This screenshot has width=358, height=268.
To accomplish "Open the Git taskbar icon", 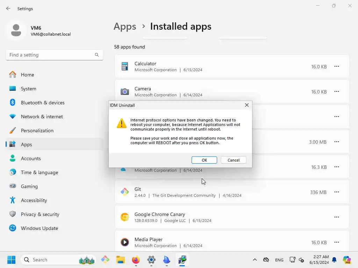I will (105, 260).
